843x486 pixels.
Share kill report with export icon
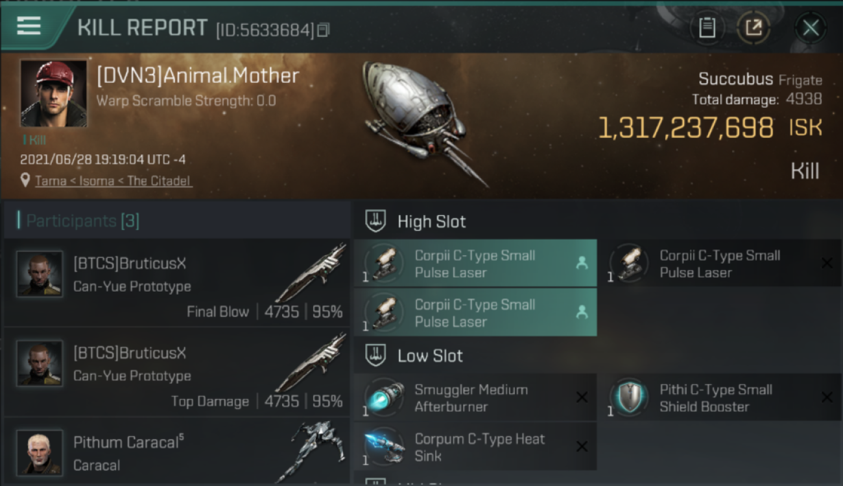pyautogui.click(x=754, y=28)
